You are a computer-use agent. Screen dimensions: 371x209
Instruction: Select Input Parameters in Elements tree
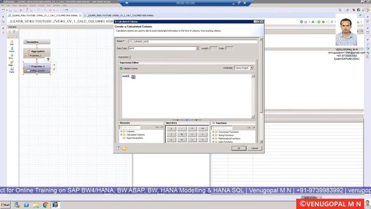(134, 138)
